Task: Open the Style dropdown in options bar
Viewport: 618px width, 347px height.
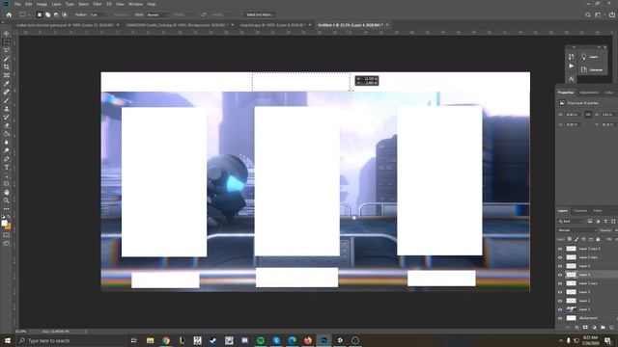Action: (157, 14)
